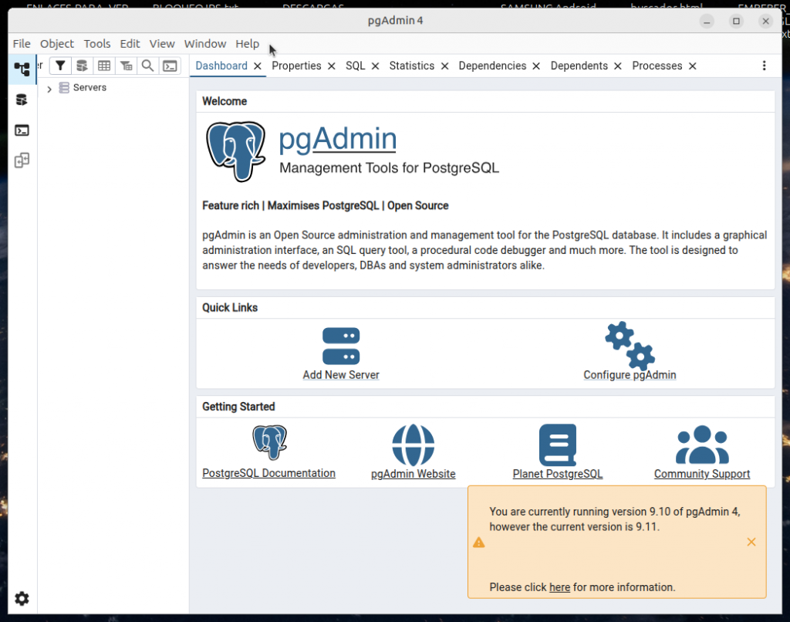Screen dimensions: 790x622
Task: Click the 'here' link in update notification
Action: click(559, 587)
